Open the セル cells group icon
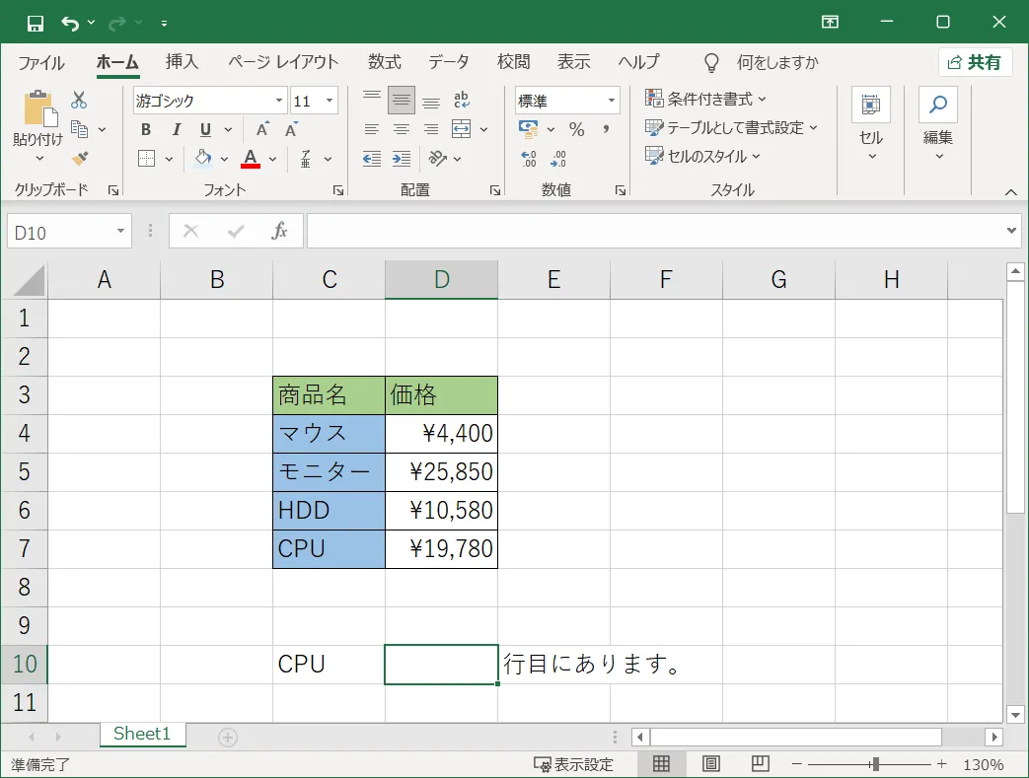The image size is (1029, 778). point(871,105)
